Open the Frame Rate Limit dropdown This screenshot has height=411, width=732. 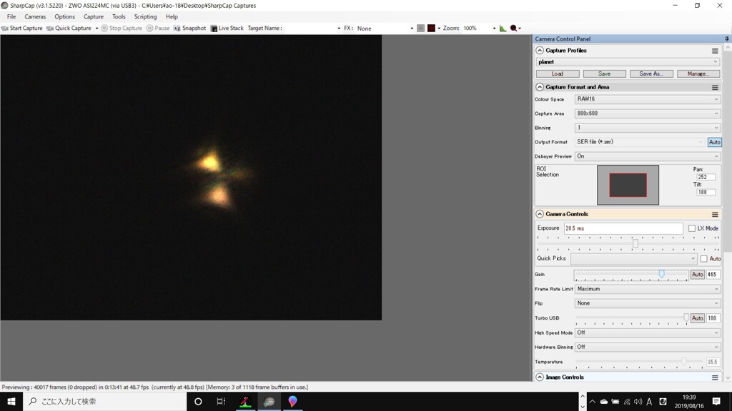point(647,289)
